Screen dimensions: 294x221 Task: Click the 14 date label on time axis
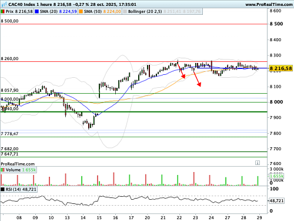click(x=83, y=217)
